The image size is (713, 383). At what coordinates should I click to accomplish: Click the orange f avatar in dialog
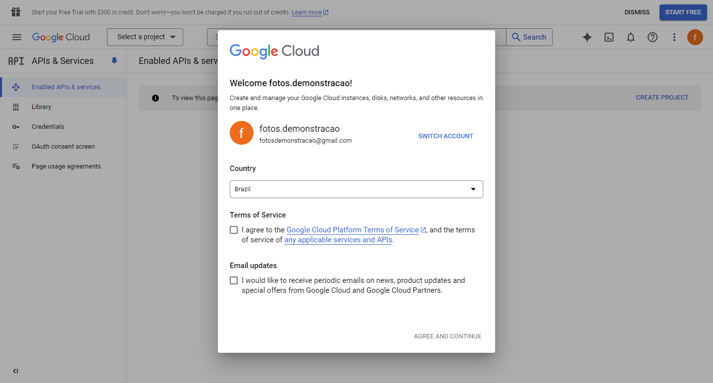pos(242,133)
